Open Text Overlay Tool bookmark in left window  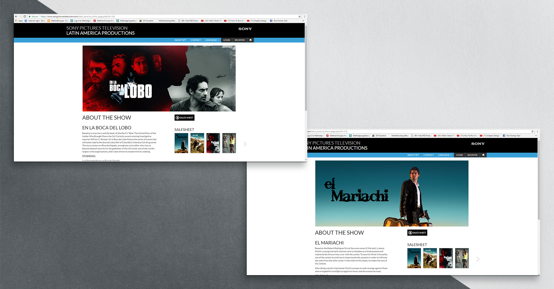(279, 21)
